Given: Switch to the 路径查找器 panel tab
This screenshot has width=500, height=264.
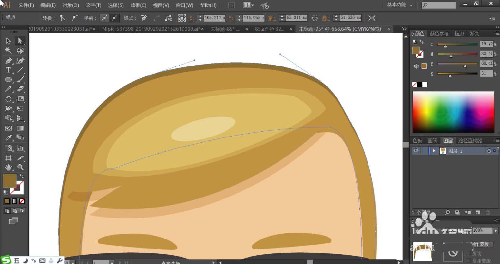Looking at the screenshot, I should coord(470,141).
